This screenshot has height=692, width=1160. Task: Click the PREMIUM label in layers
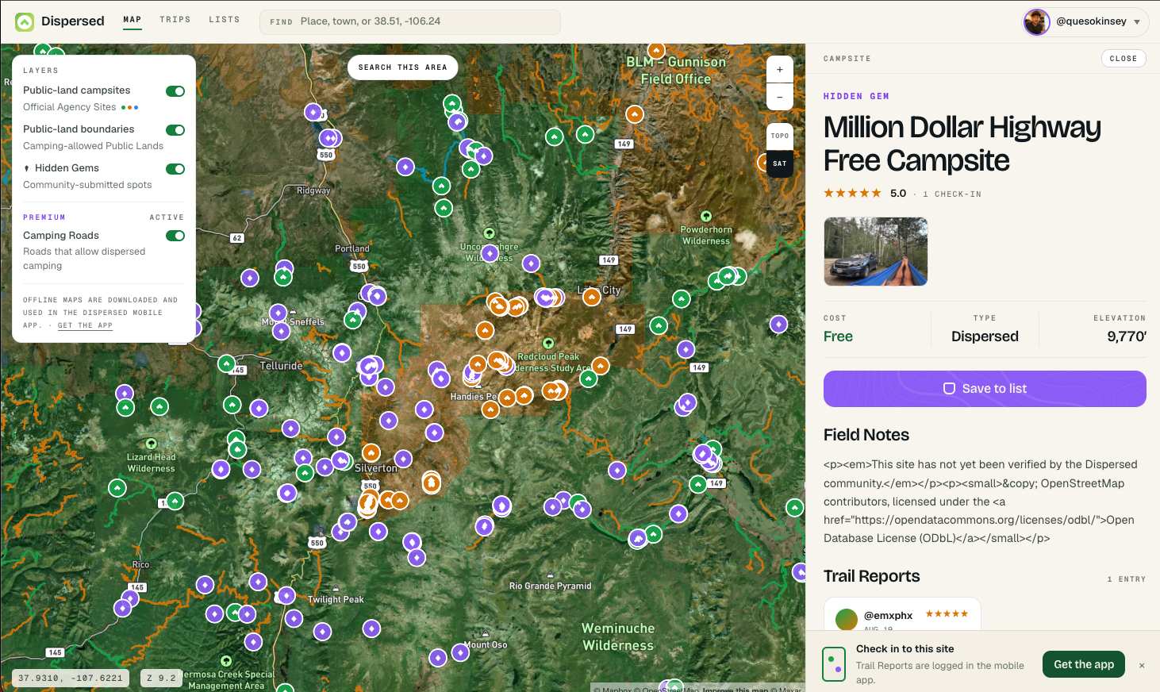tap(44, 217)
